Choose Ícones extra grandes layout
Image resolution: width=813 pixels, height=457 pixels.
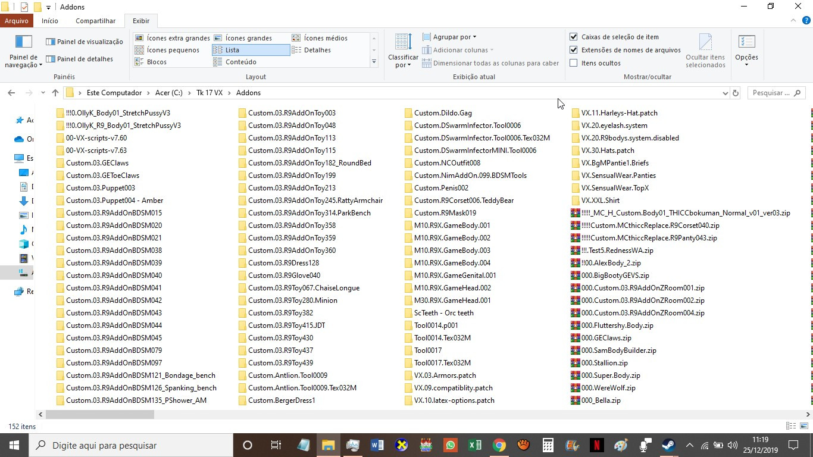[172, 38]
